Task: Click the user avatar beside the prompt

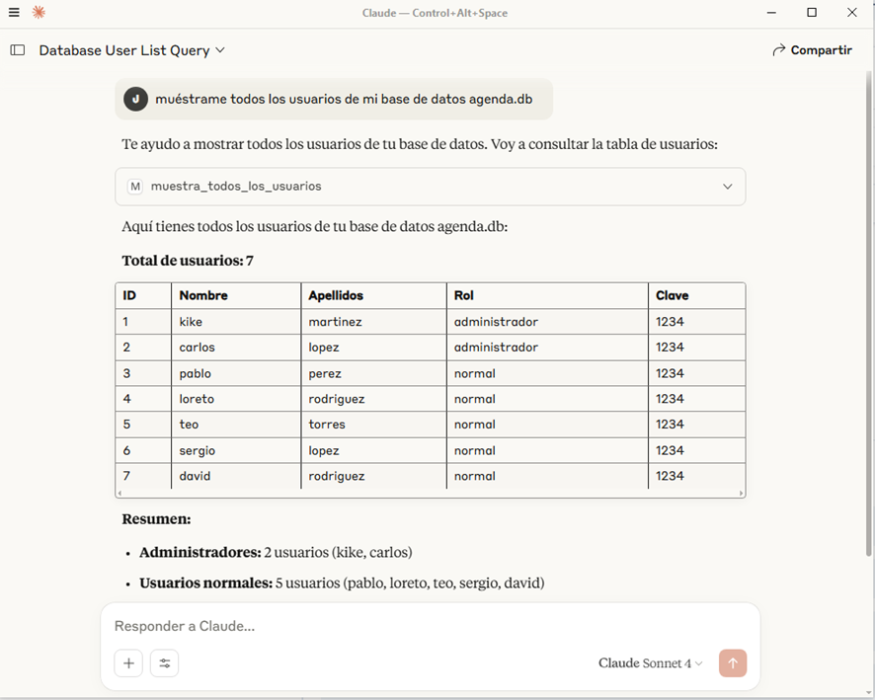Action: click(136, 99)
